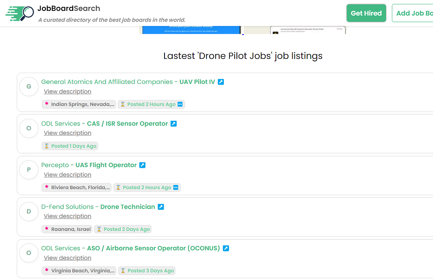Click the General Atomics 'G' avatar
Viewport: 433px width, 280px height.
point(29,87)
